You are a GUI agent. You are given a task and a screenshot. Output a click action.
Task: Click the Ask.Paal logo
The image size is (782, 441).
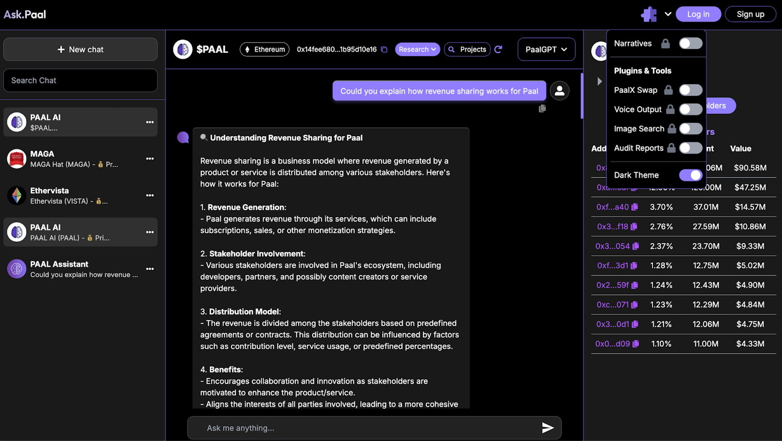[25, 14]
